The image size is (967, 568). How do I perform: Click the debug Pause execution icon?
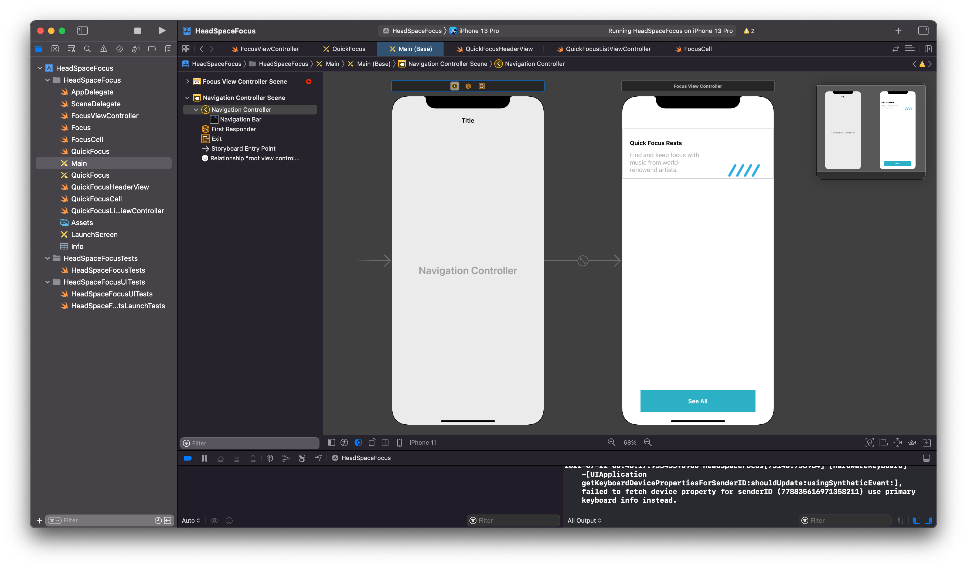tap(205, 458)
